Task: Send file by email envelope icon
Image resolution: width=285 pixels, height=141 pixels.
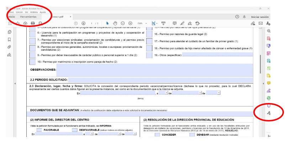Action: coord(261,23)
